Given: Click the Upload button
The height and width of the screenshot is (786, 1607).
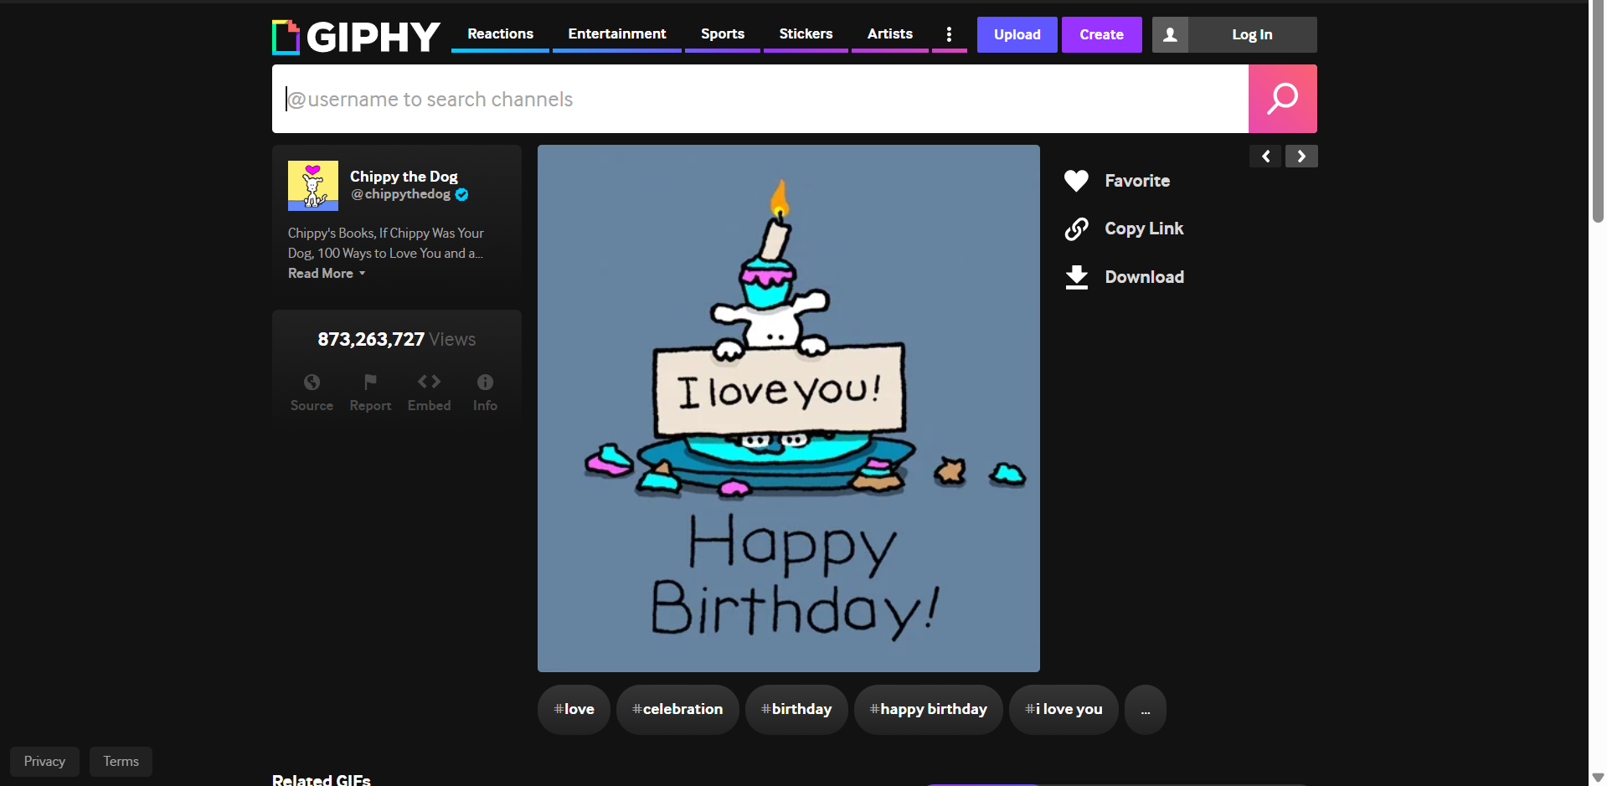Looking at the screenshot, I should [1017, 34].
